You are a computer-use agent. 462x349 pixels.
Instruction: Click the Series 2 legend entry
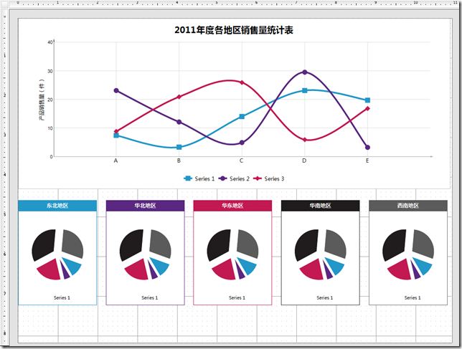click(234, 178)
